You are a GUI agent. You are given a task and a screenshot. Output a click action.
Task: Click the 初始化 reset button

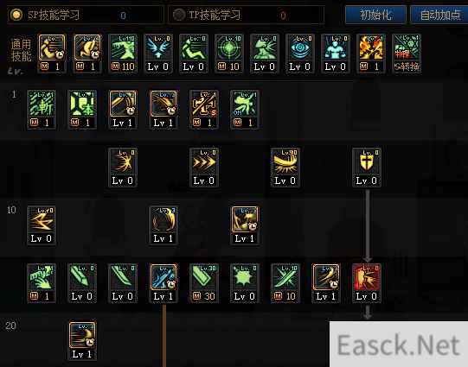(375, 15)
